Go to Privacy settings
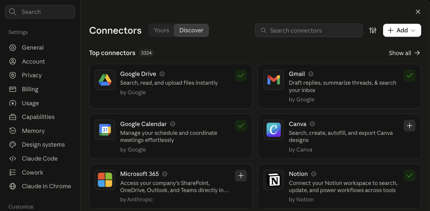Image resolution: width=430 pixels, height=211 pixels. pos(40,75)
